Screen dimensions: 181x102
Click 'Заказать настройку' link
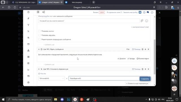130,12
